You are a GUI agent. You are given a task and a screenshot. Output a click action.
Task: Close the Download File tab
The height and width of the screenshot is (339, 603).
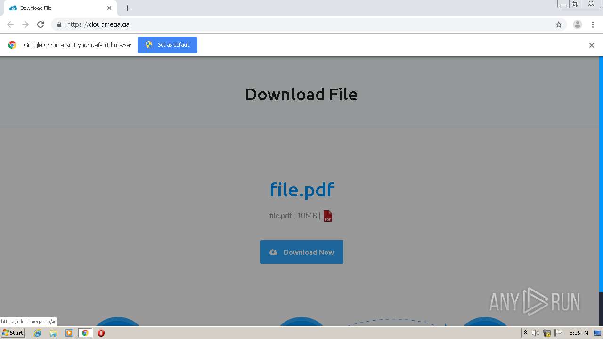pyautogui.click(x=109, y=8)
